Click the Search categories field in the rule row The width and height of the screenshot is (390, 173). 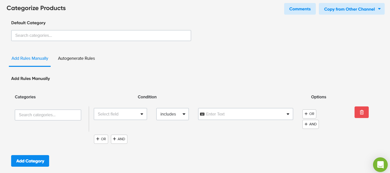tap(48, 115)
